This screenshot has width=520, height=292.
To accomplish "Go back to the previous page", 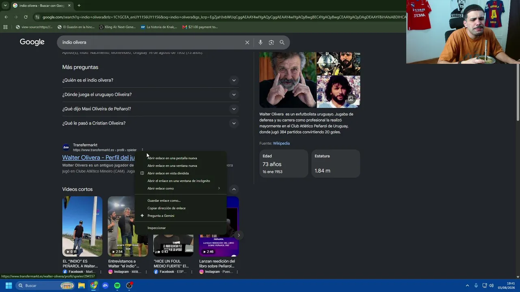I will [6, 17].
